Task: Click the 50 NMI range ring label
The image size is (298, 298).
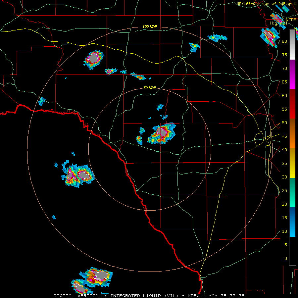Action: [x=150, y=88]
